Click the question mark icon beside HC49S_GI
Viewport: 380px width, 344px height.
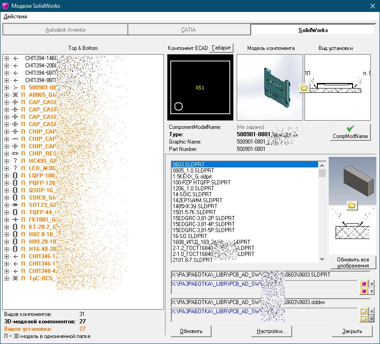pyautogui.click(x=16, y=161)
